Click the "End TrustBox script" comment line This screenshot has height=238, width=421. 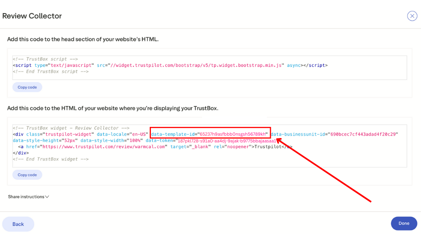[x=51, y=71]
